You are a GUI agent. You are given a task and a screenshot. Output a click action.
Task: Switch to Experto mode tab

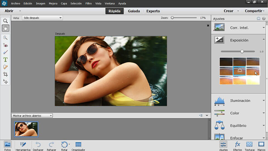click(153, 11)
